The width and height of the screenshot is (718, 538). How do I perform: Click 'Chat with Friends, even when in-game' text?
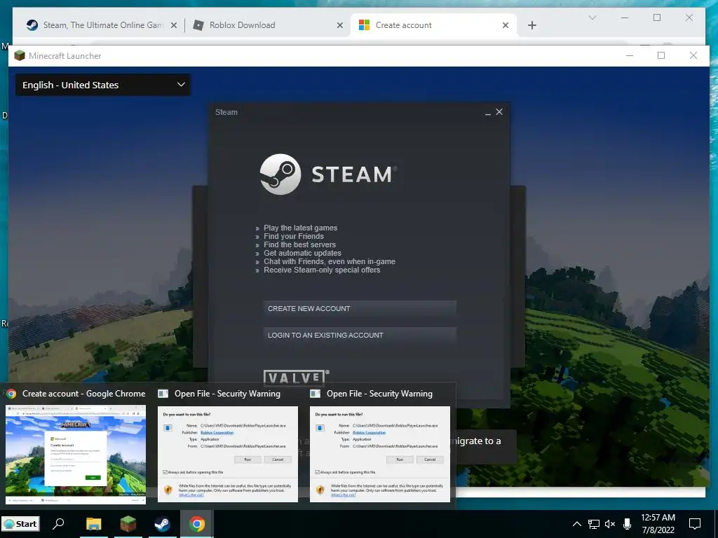click(330, 262)
